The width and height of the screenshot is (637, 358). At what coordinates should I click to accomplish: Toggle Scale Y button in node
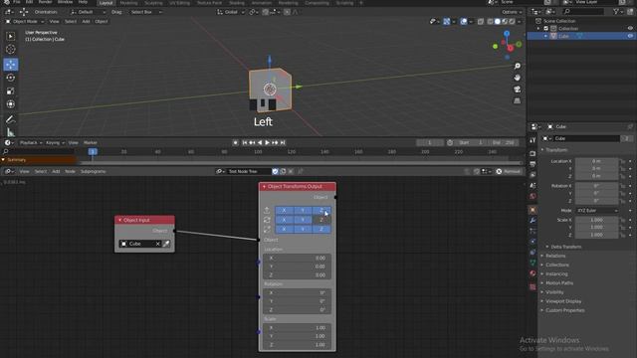click(303, 229)
